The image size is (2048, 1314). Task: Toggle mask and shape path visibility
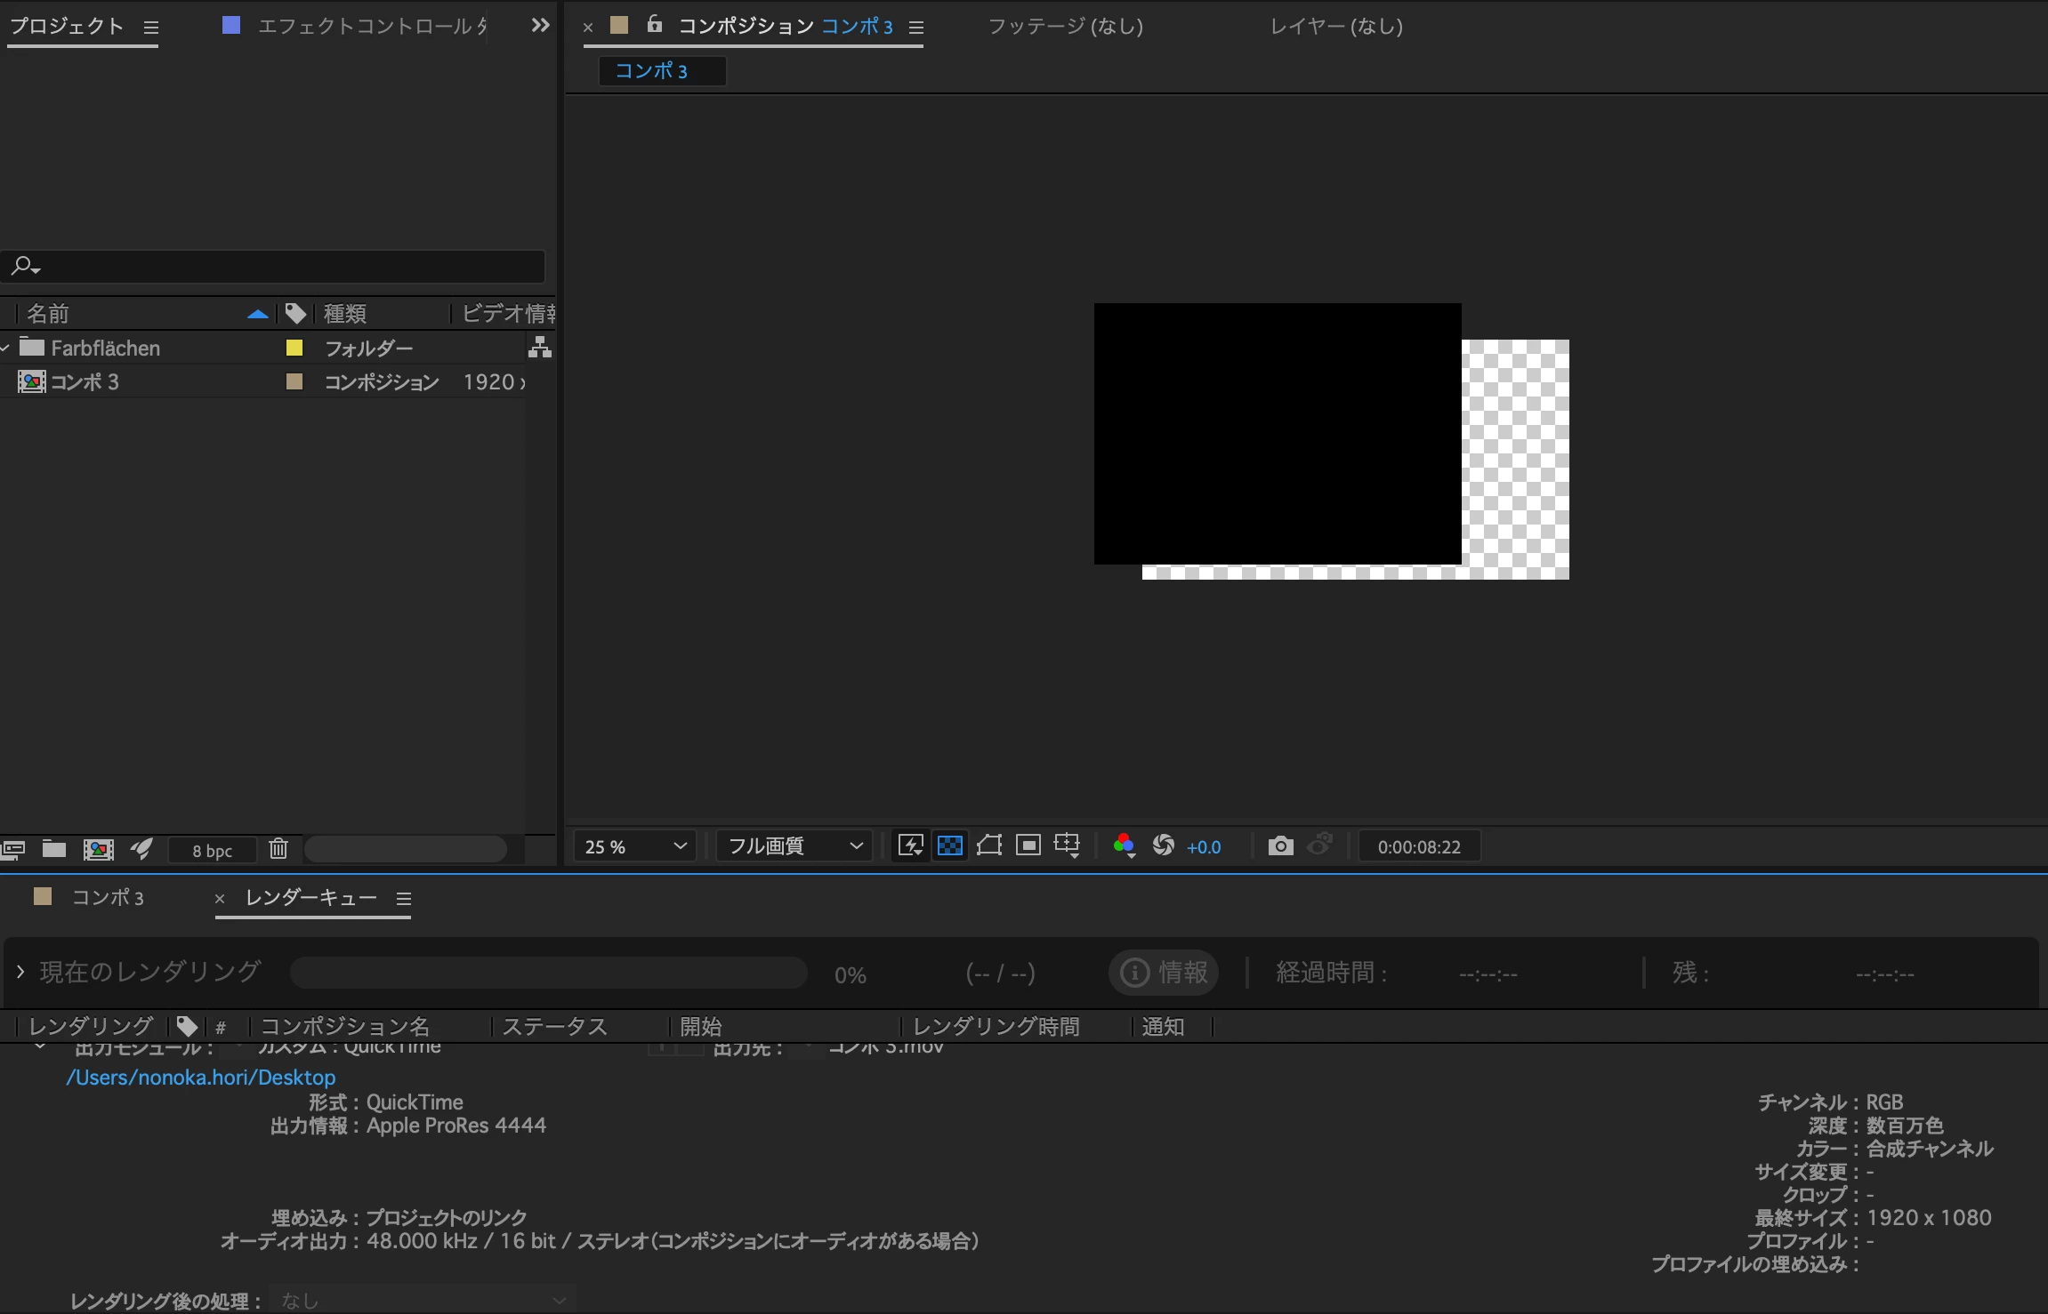[989, 845]
